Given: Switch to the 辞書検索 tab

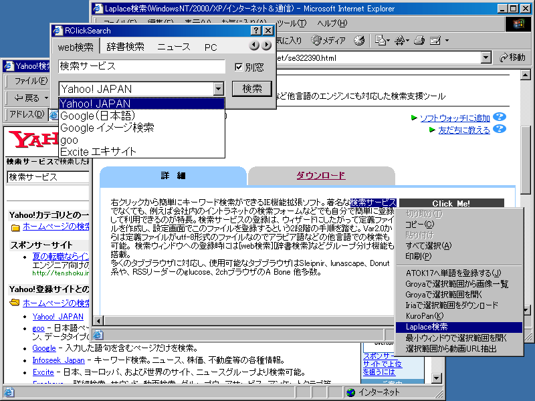Looking at the screenshot, I should (x=125, y=47).
